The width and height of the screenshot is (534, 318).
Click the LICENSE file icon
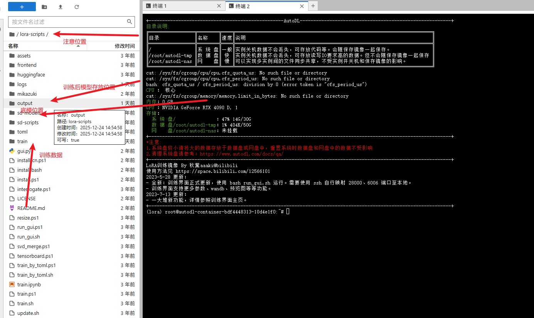pyautogui.click(x=12, y=198)
